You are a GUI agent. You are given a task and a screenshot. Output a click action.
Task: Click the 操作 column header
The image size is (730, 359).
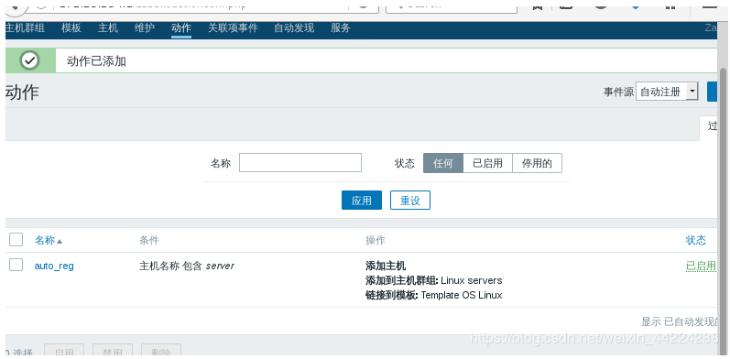[376, 241]
